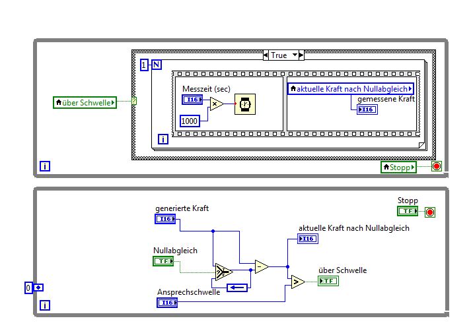
Task: Click the For Loop N count terminal
Action: click(156, 65)
